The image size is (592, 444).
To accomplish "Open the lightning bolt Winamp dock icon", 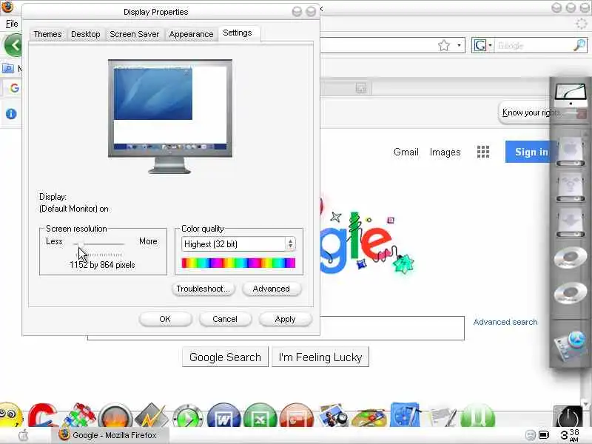I will pyautogui.click(x=151, y=415).
